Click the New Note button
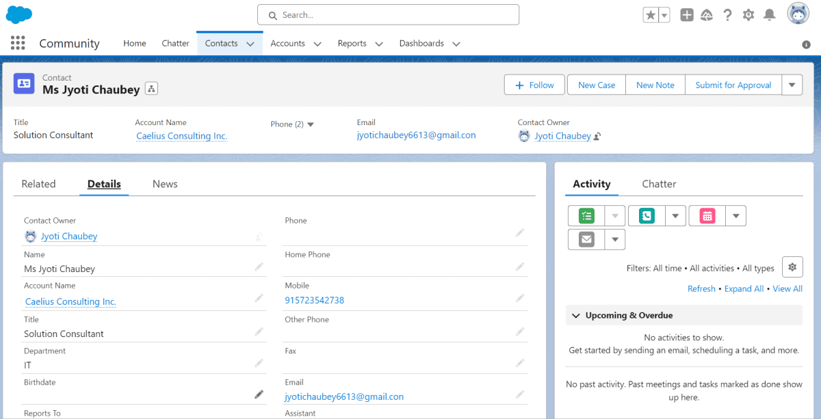Image resolution: width=821 pixels, height=419 pixels. coord(655,85)
